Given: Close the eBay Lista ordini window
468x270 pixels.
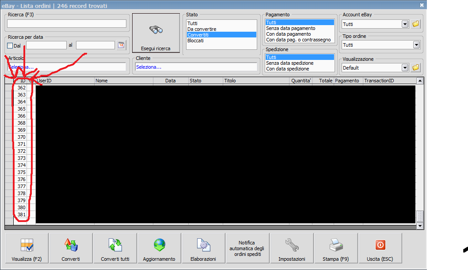Looking at the screenshot, I should tap(422, 5).
